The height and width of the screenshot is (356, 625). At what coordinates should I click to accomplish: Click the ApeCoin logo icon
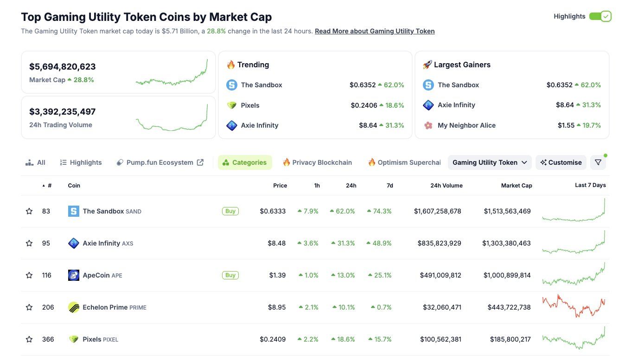click(74, 275)
